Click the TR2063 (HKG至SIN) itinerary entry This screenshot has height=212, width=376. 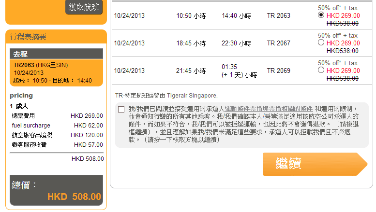[41, 65]
